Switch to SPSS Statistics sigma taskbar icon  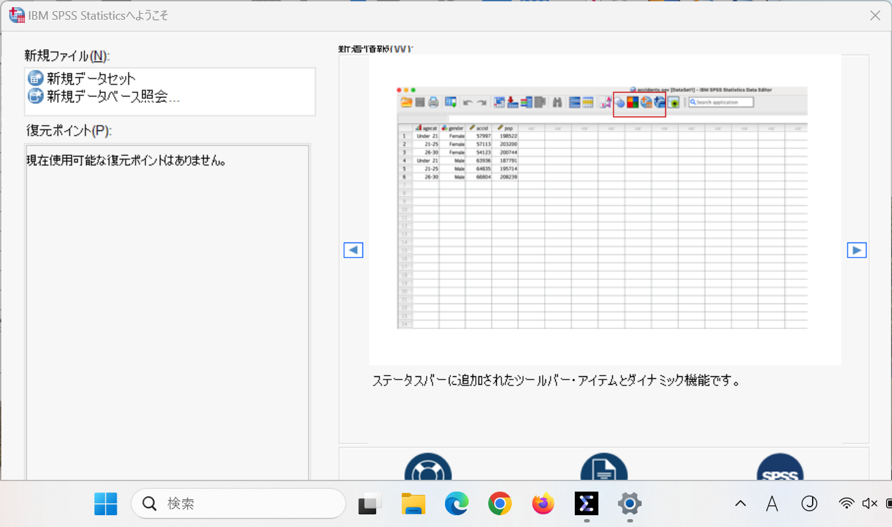[587, 504]
